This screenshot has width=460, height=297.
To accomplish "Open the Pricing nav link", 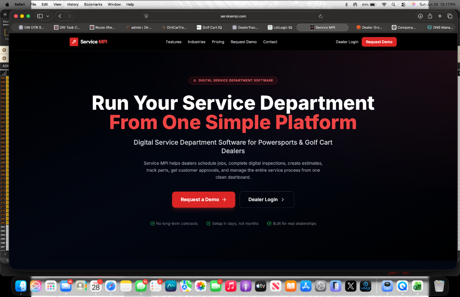I will (x=218, y=42).
